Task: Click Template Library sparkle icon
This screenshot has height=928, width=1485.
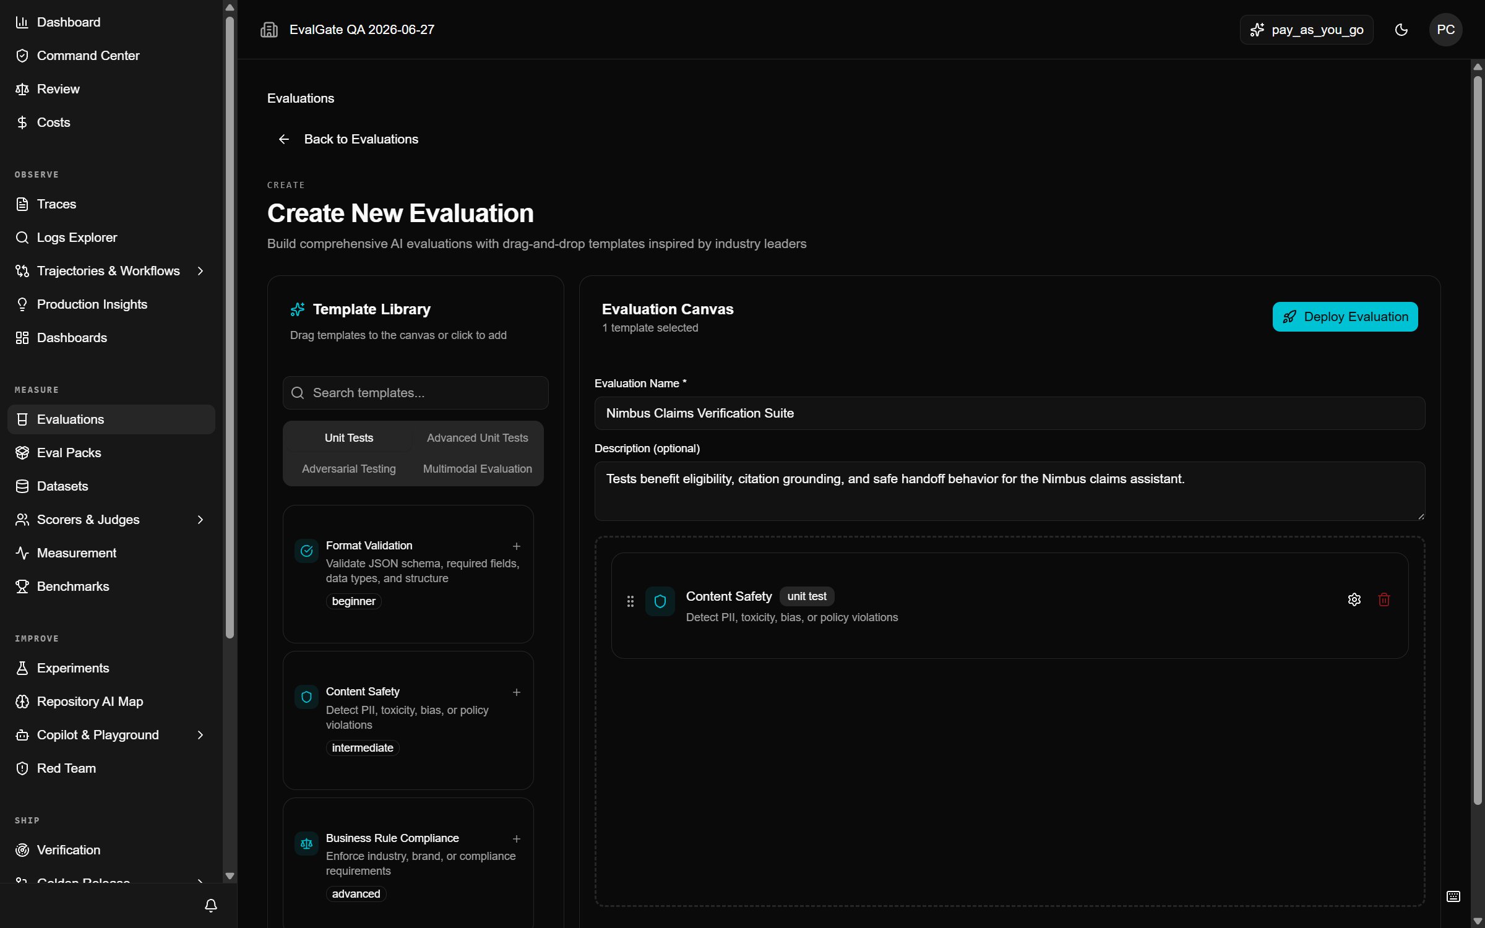Action: pyautogui.click(x=298, y=309)
